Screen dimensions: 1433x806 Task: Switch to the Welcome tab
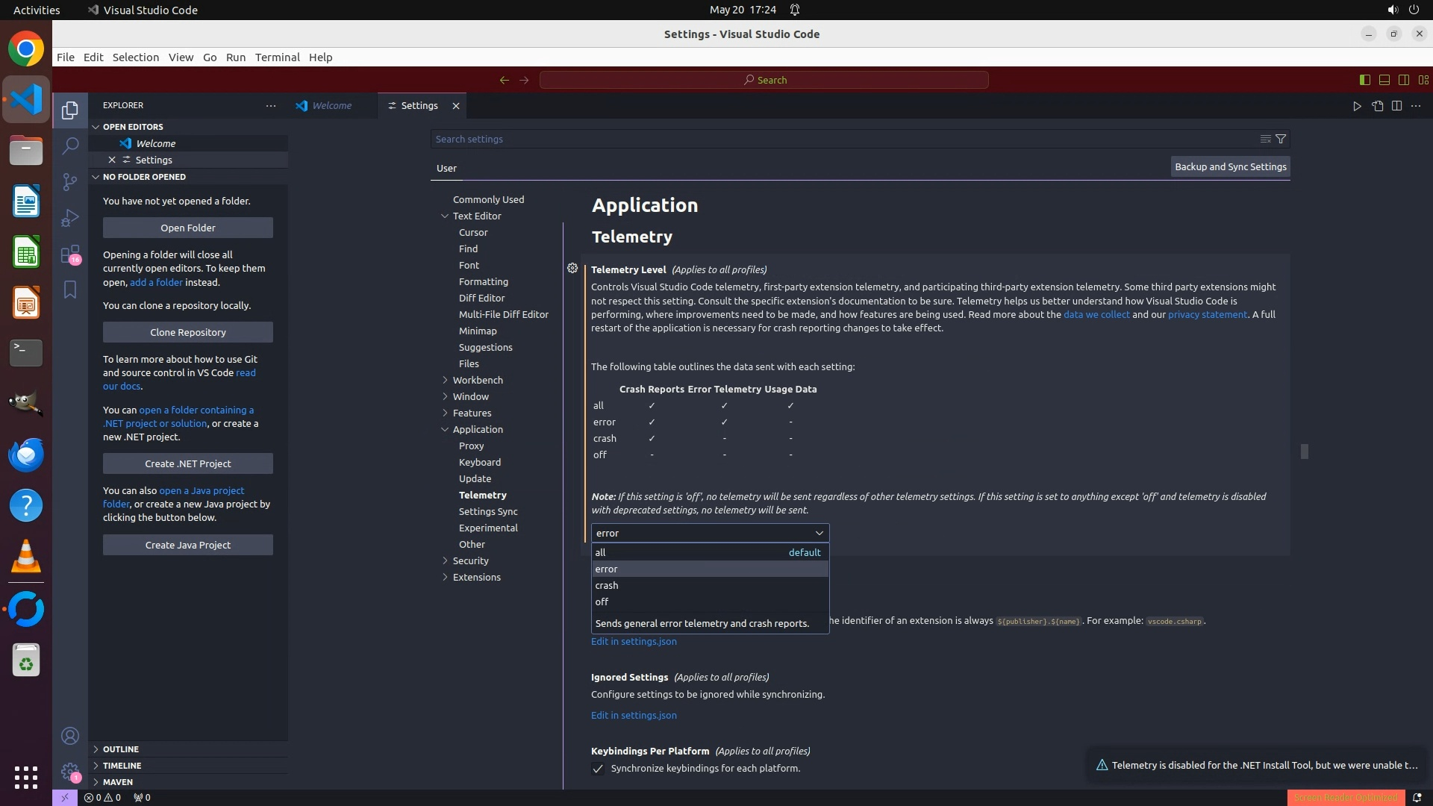pyautogui.click(x=331, y=106)
